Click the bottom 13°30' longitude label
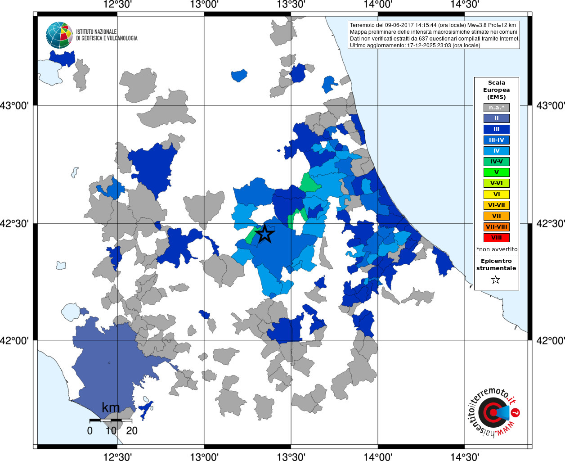 click(291, 456)
